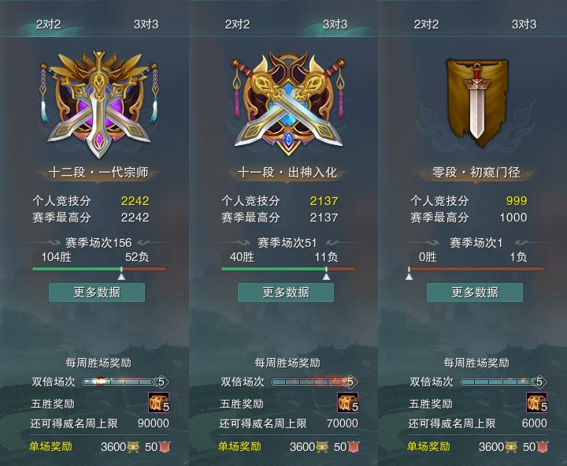
Task: Select 3对3 tab in the right panel
Action: tap(524, 24)
